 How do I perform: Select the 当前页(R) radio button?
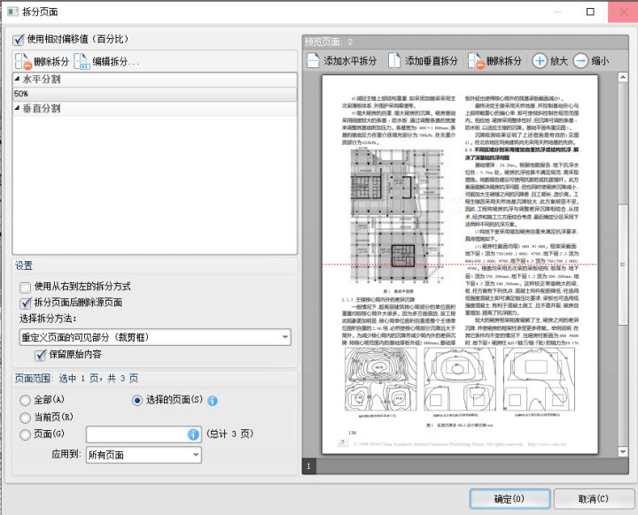tap(25, 417)
